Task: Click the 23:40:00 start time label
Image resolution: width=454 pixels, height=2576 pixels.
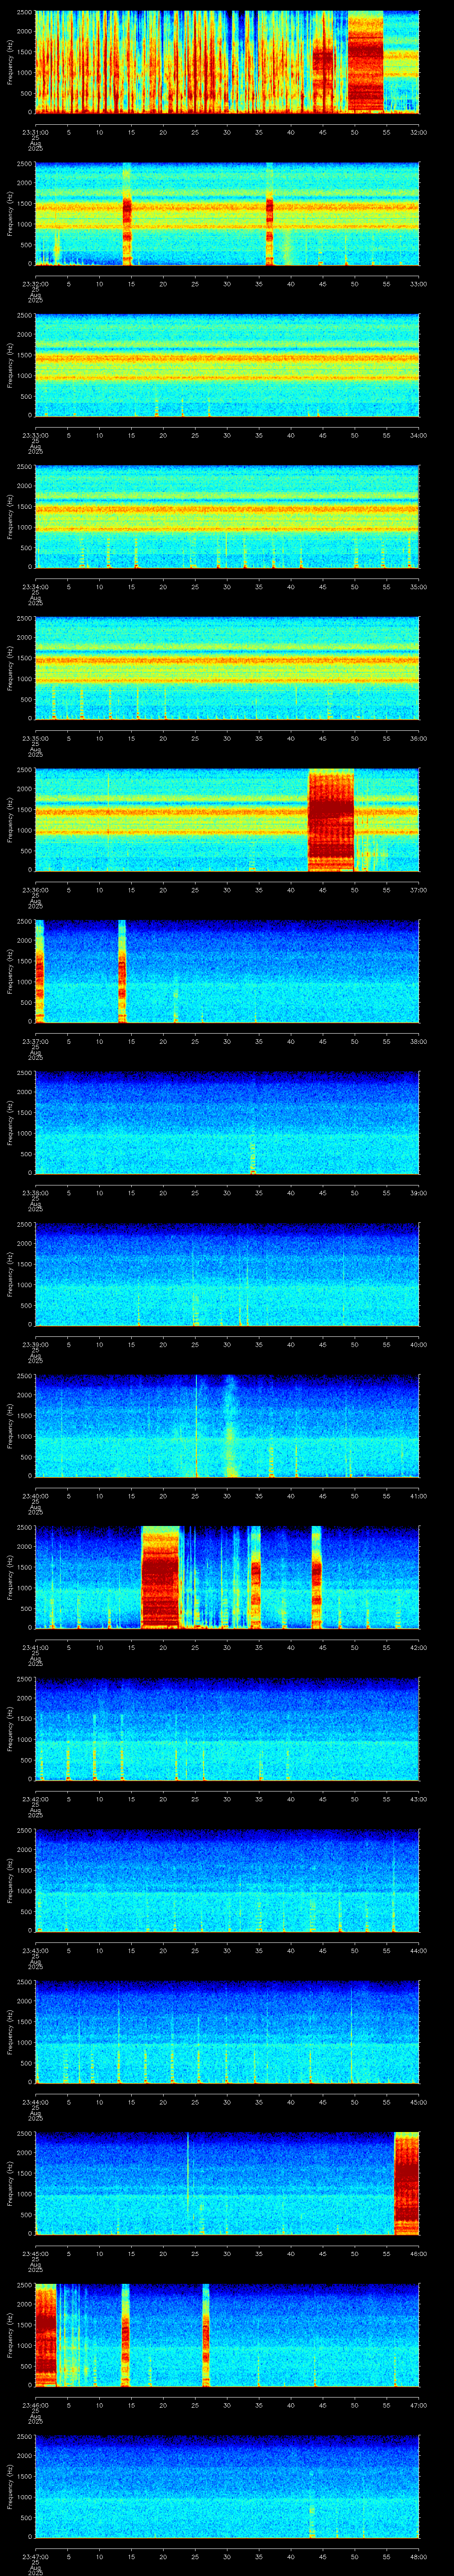Action: click(x=35, y=1495)
